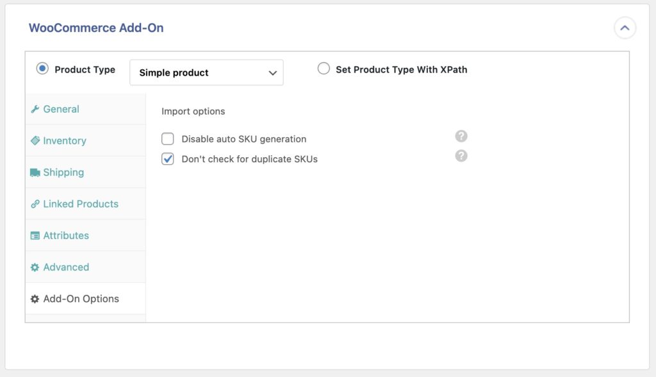Enable the Disable auto SKU generation checkbox
Viewport: 656px width, 377px height.
pos(167,138)
